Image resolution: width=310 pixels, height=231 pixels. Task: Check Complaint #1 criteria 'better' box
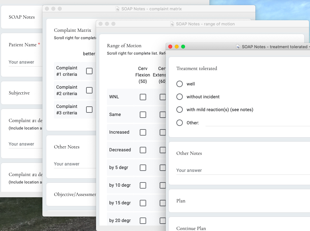coord(89,71)
